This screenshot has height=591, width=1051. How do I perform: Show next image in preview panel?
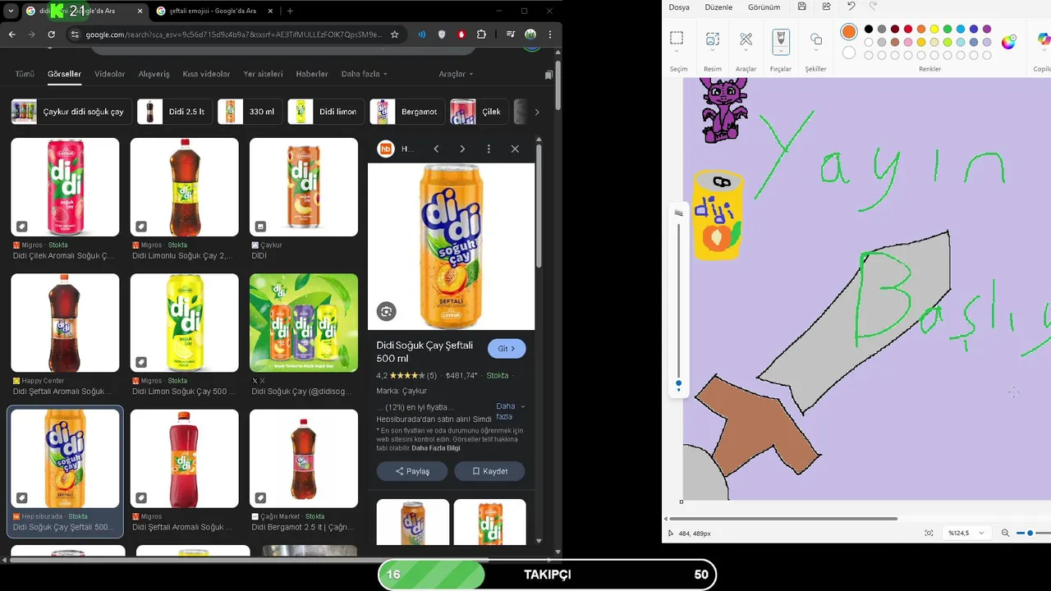(462, 149)
